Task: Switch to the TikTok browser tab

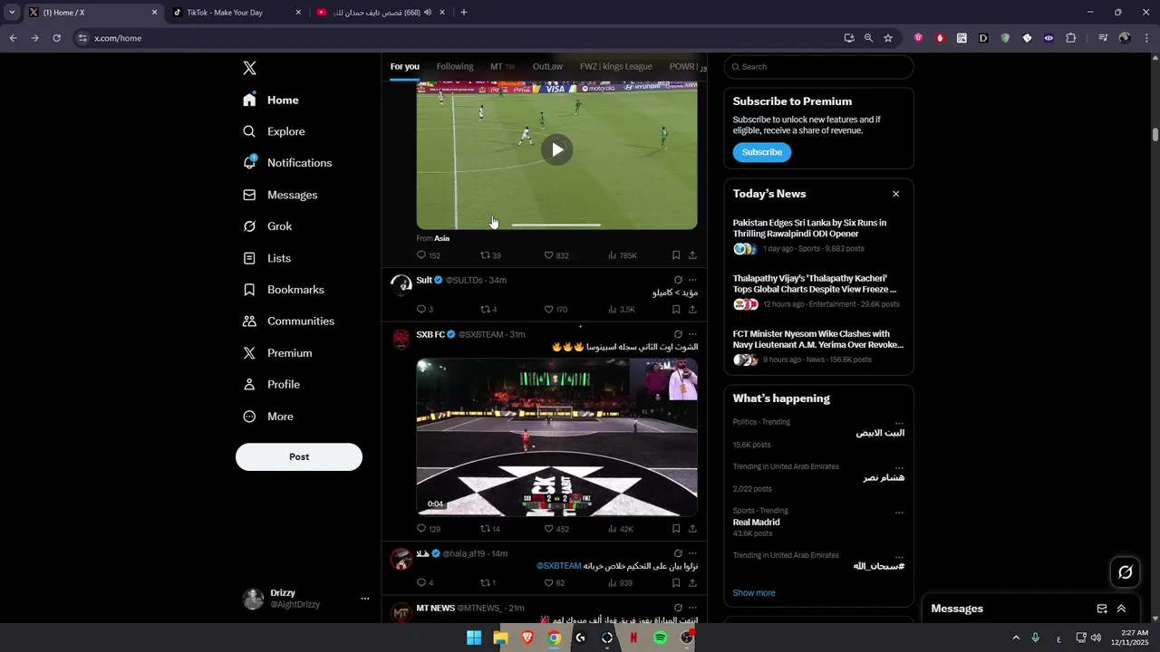Action: pos(237,13)
